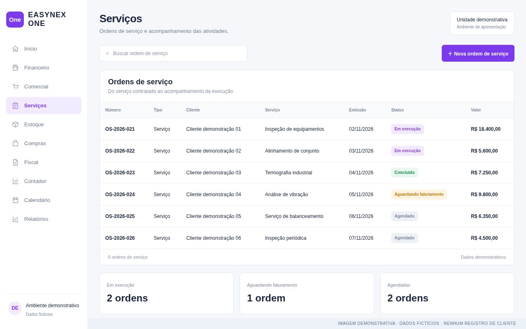The image size is (526, 329).
Task: Click the Fiscal document icon
Action: (x=15, y=162)
